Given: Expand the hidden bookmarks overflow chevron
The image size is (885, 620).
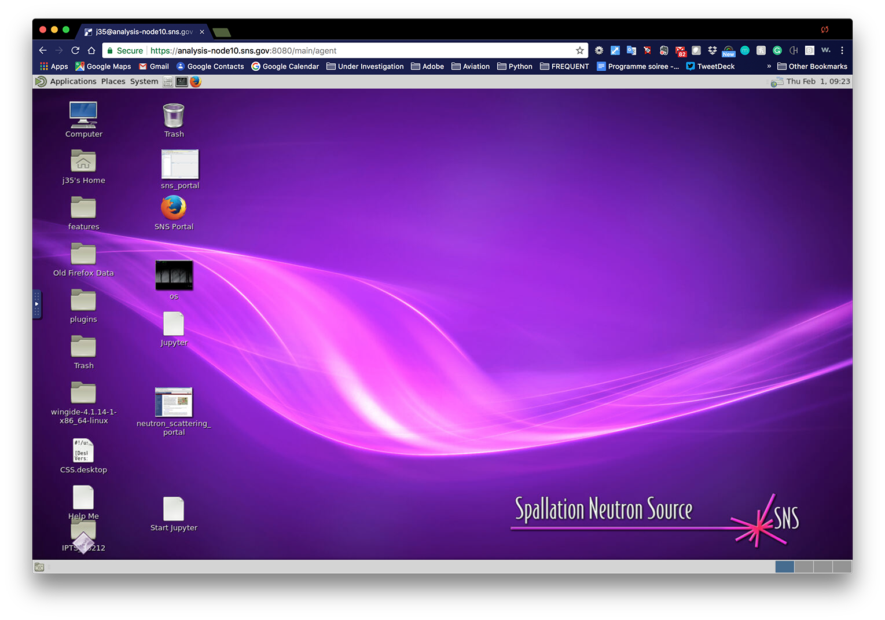Looking at the screenshot, I should coord(769,67).
